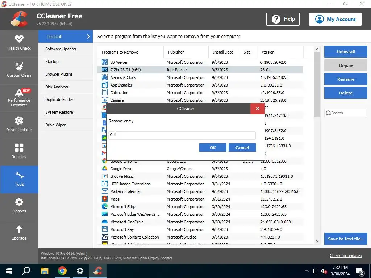Image resolution: width=371 pixels, height=278 pixels.
Task: Open the Options gear section
Action: (19, 206)
